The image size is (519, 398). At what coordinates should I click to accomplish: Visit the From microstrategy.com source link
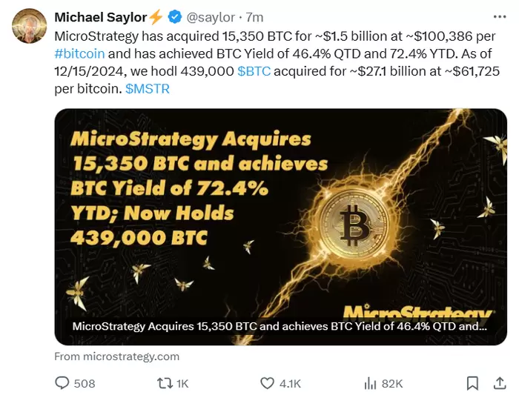[x=117, y=356]
